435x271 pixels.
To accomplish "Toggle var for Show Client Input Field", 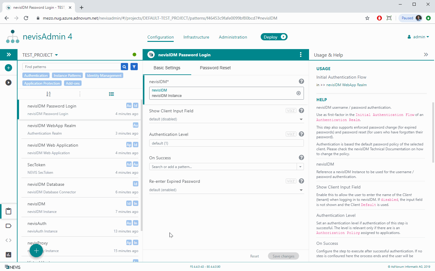I will [291, 111].
